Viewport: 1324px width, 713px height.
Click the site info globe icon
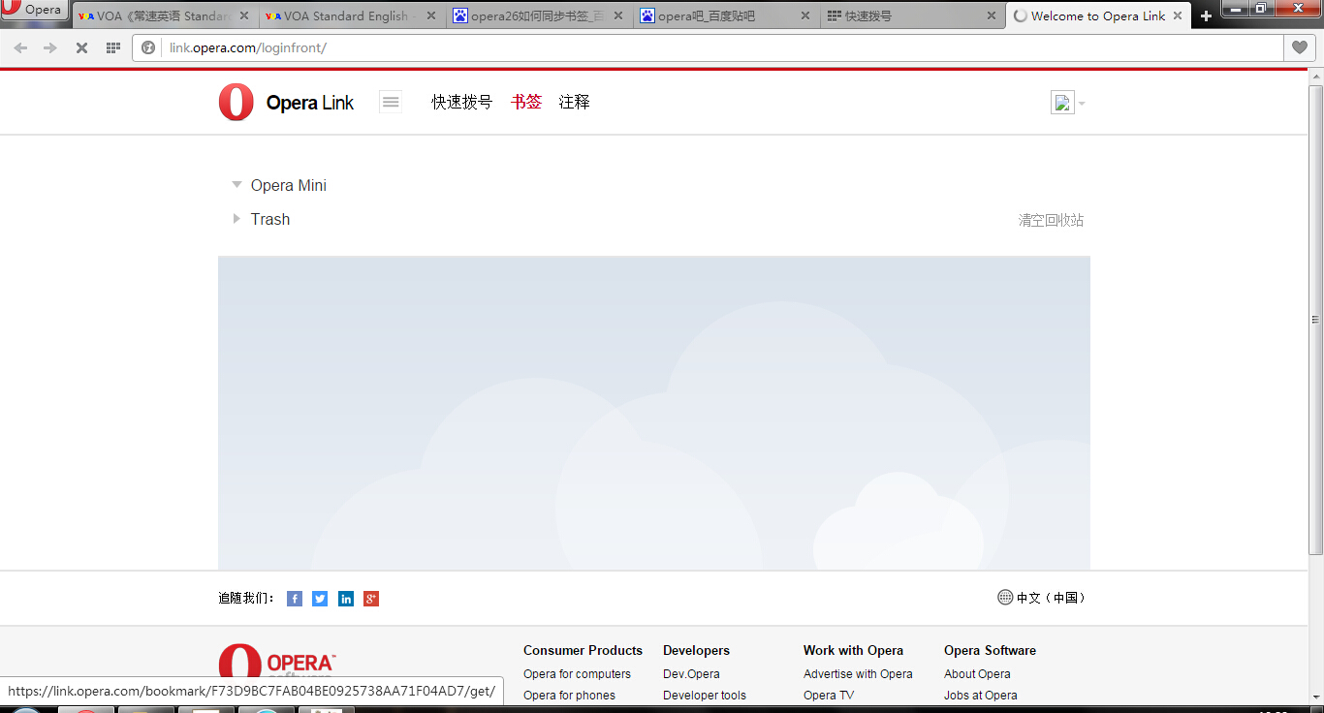click(148, 47)
